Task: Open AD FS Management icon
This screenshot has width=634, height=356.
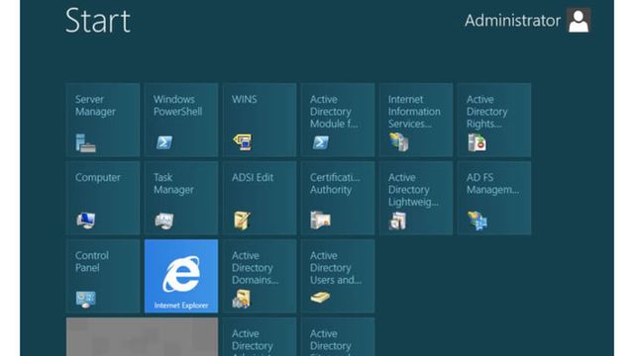Action: point(477,221)
